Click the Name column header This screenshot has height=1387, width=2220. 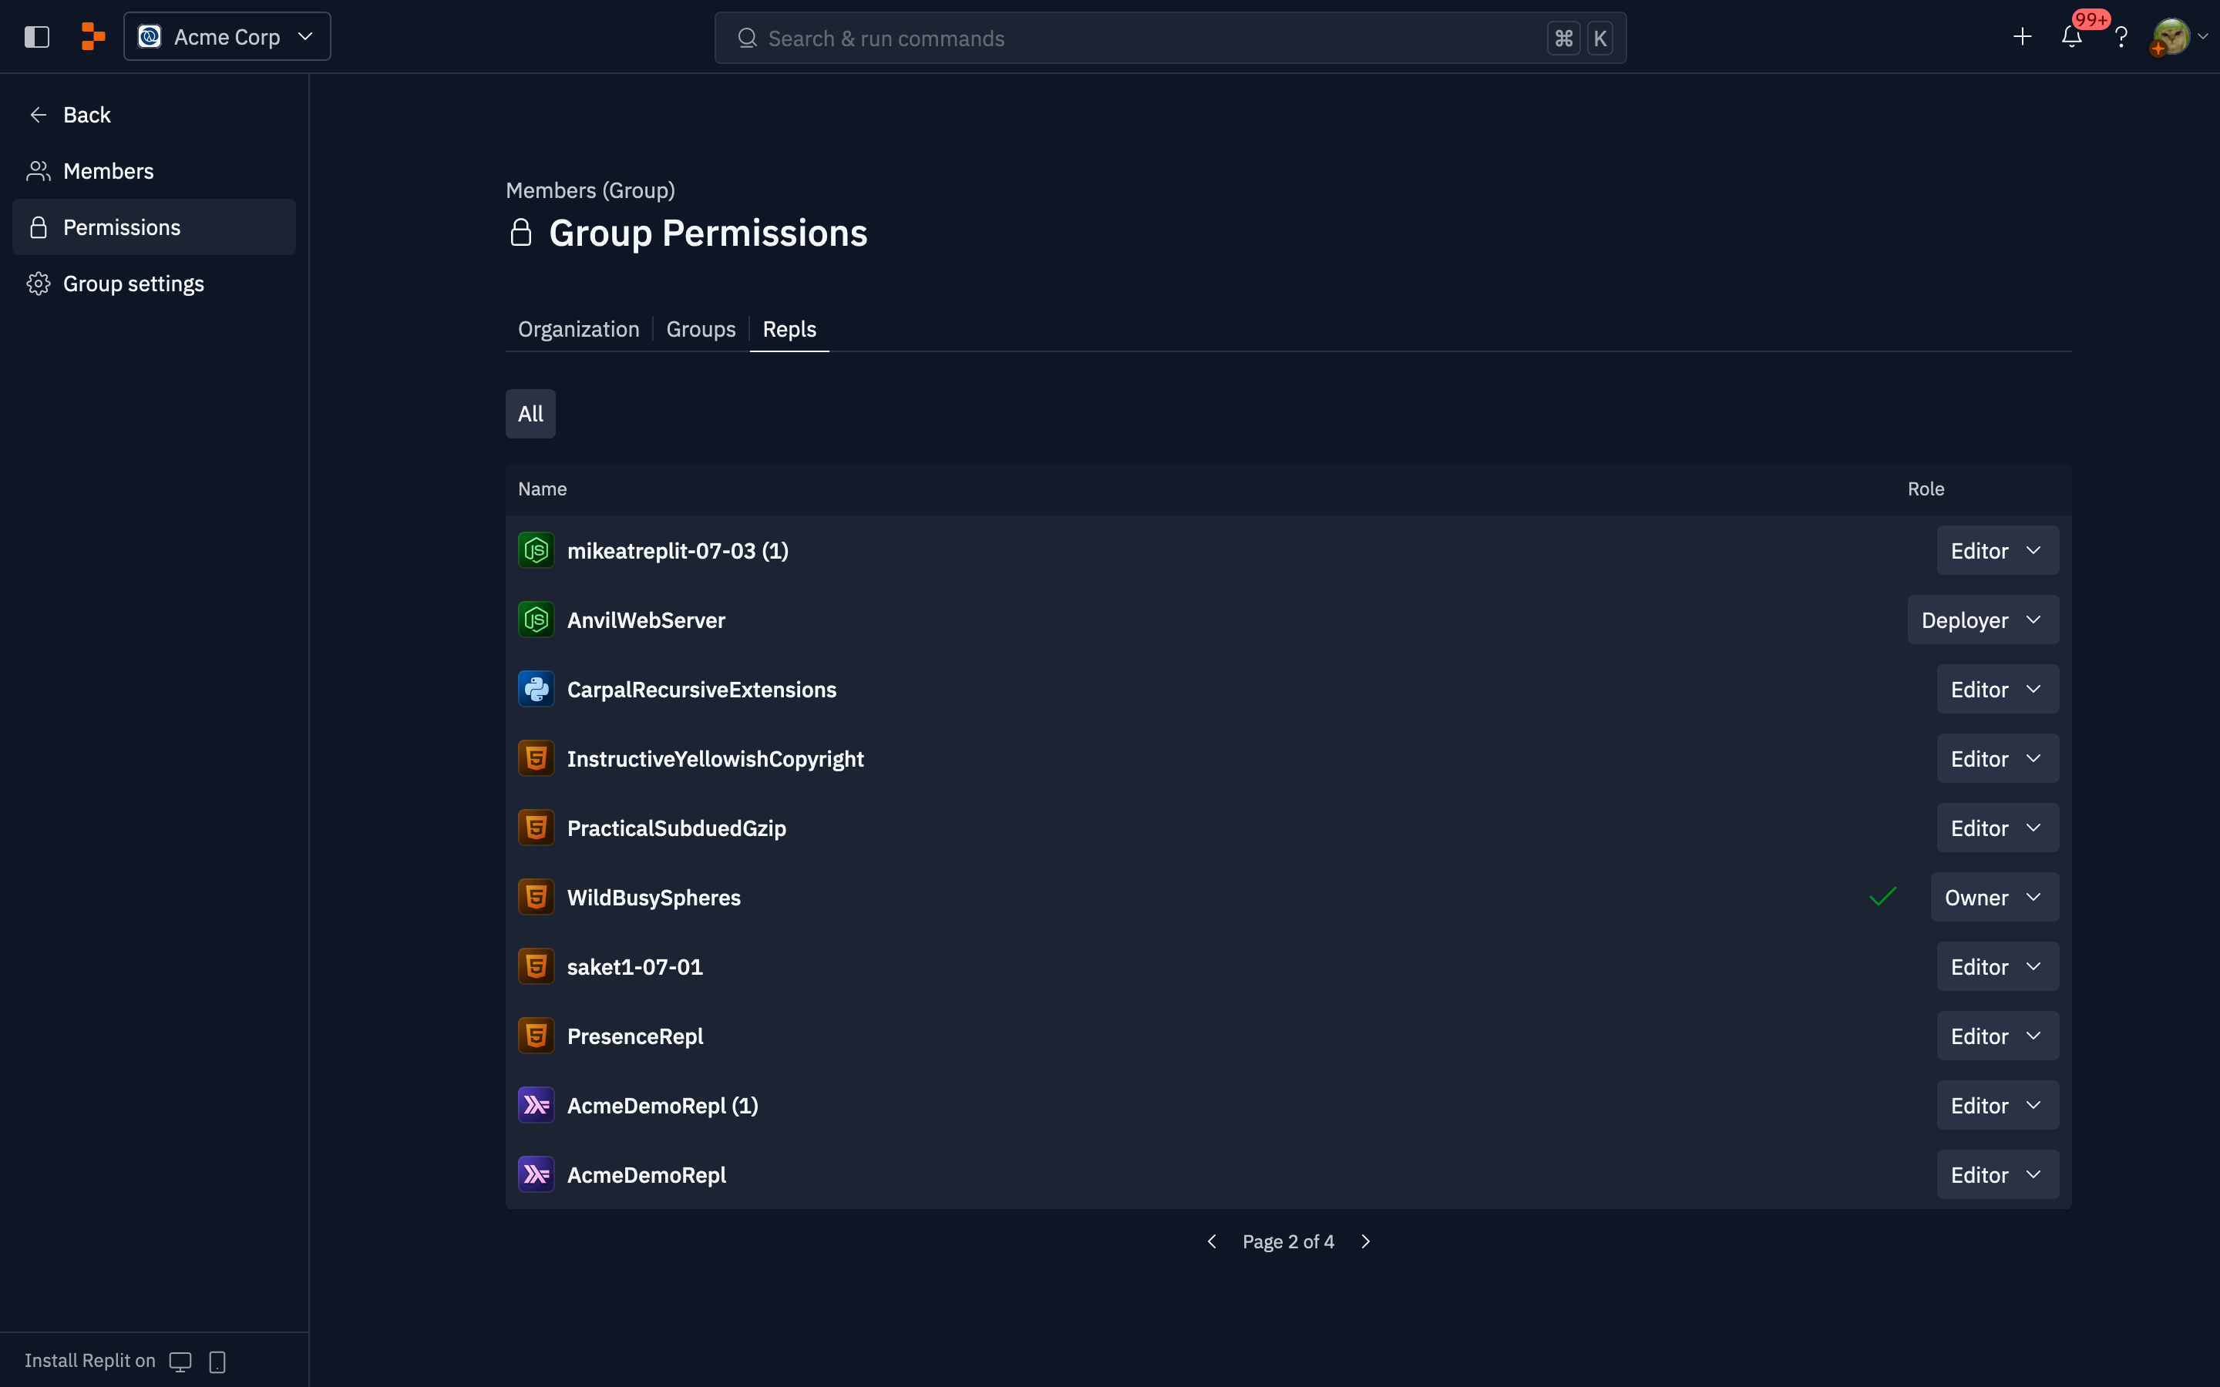coord(542,489)
